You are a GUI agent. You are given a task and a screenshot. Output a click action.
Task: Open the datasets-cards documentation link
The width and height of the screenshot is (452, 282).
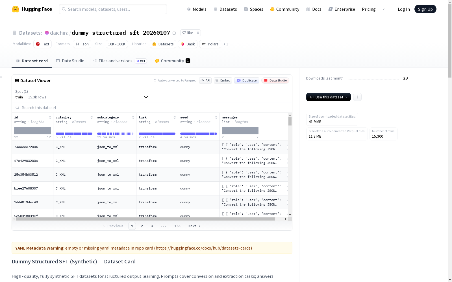click(x=203, y=248)
